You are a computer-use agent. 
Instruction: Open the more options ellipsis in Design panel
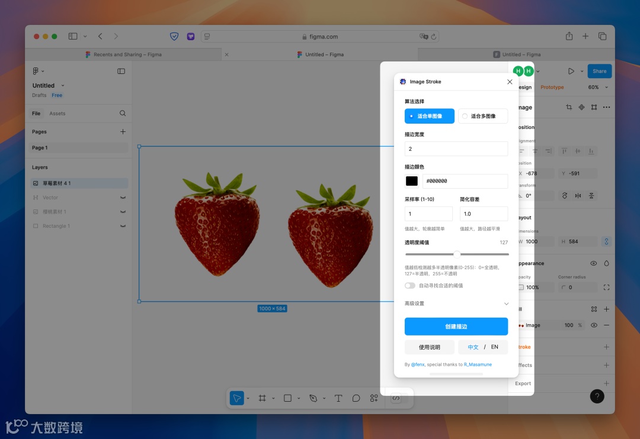click(x=607, y=107)
